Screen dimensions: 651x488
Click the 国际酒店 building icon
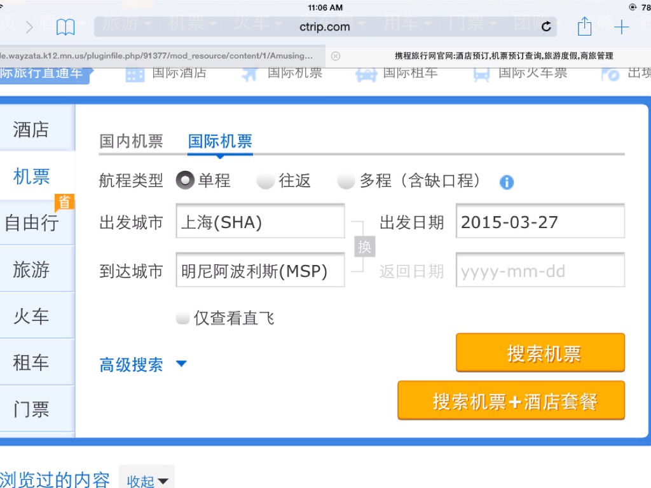tap(135, 74)
